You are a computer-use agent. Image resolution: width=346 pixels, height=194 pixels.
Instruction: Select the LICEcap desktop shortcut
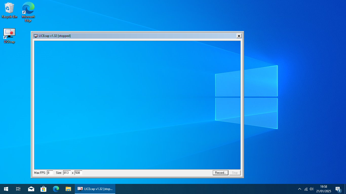[9, 36]
